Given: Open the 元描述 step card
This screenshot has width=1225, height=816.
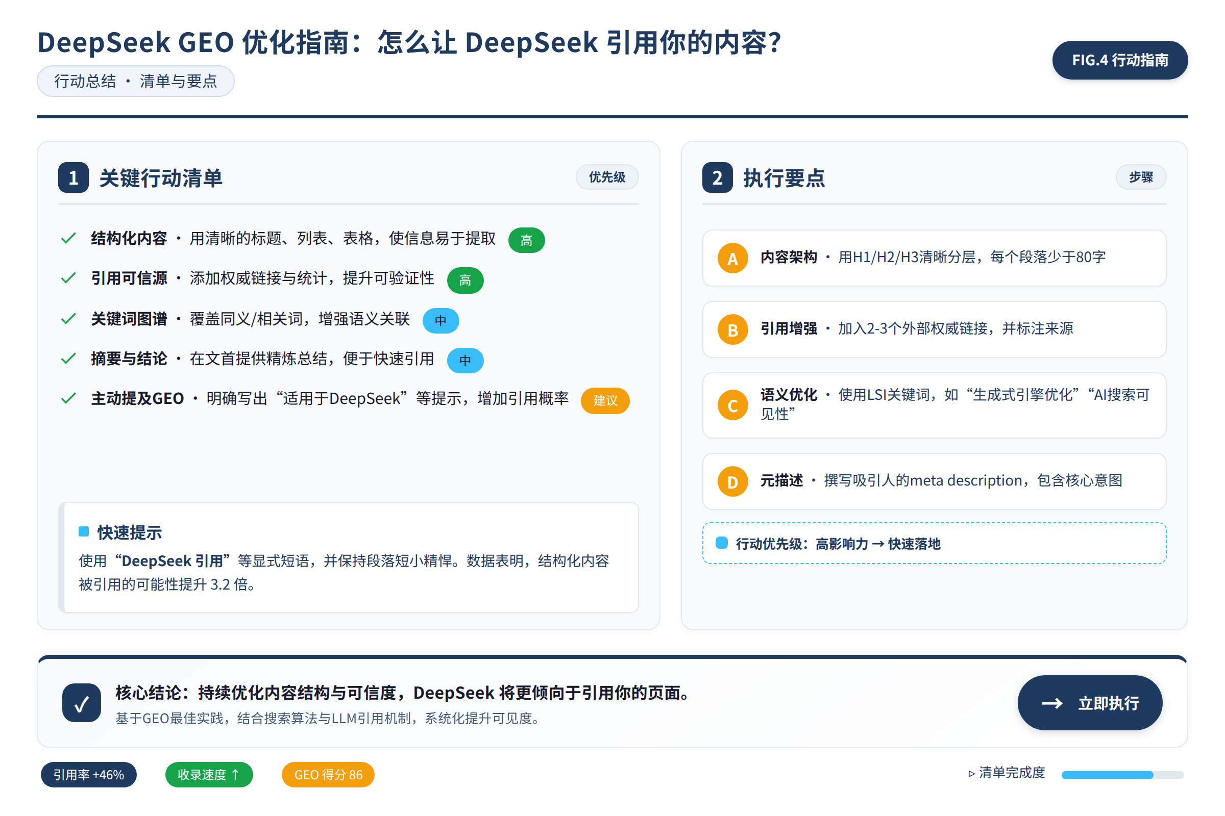Looking at the screenshot, I should tap(934, 481).
